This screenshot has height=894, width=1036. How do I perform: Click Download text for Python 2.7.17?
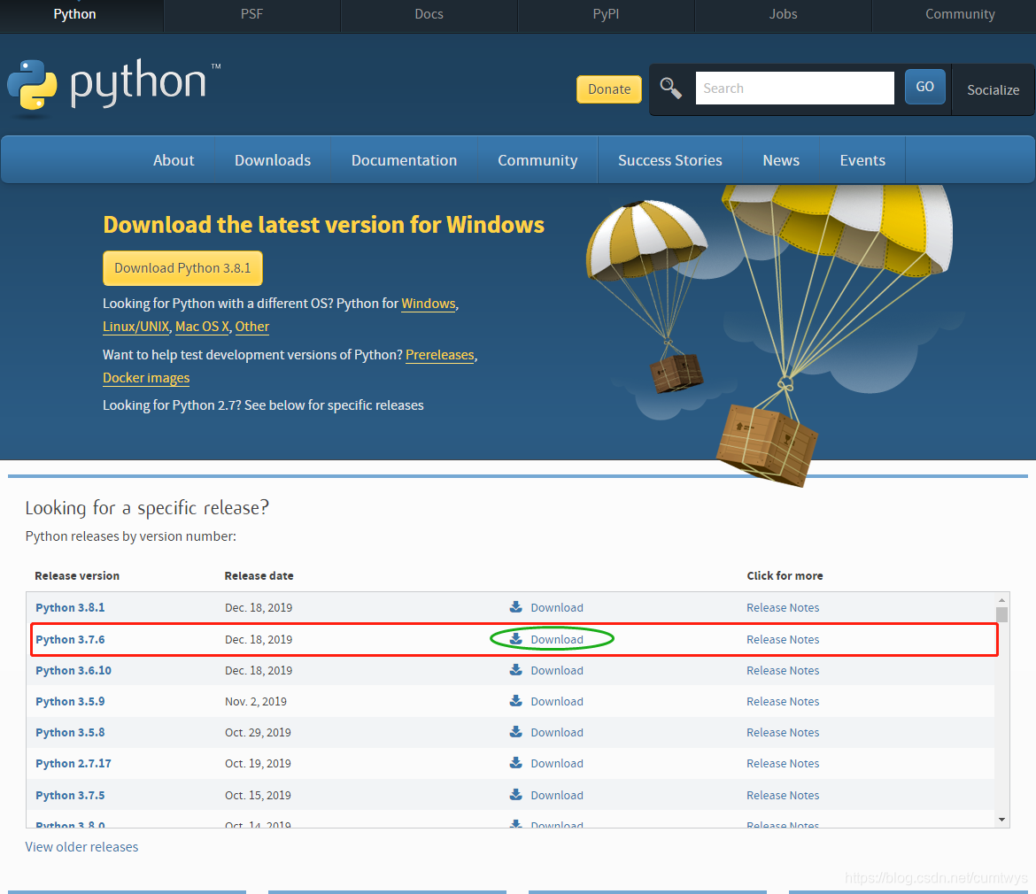tap(557, 763)
